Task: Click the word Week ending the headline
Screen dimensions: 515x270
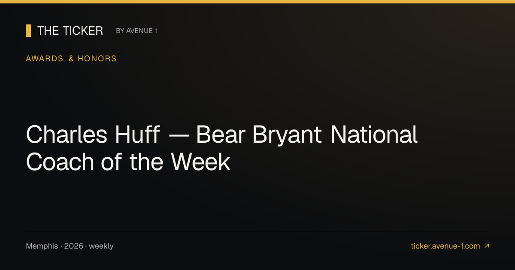Action: tap(200, 162)
